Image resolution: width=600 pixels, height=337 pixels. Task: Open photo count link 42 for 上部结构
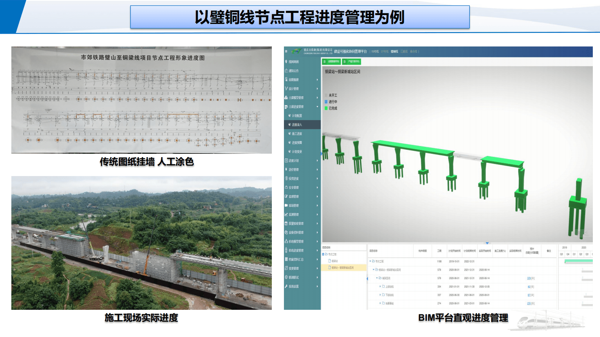click(x=529, y=287)
